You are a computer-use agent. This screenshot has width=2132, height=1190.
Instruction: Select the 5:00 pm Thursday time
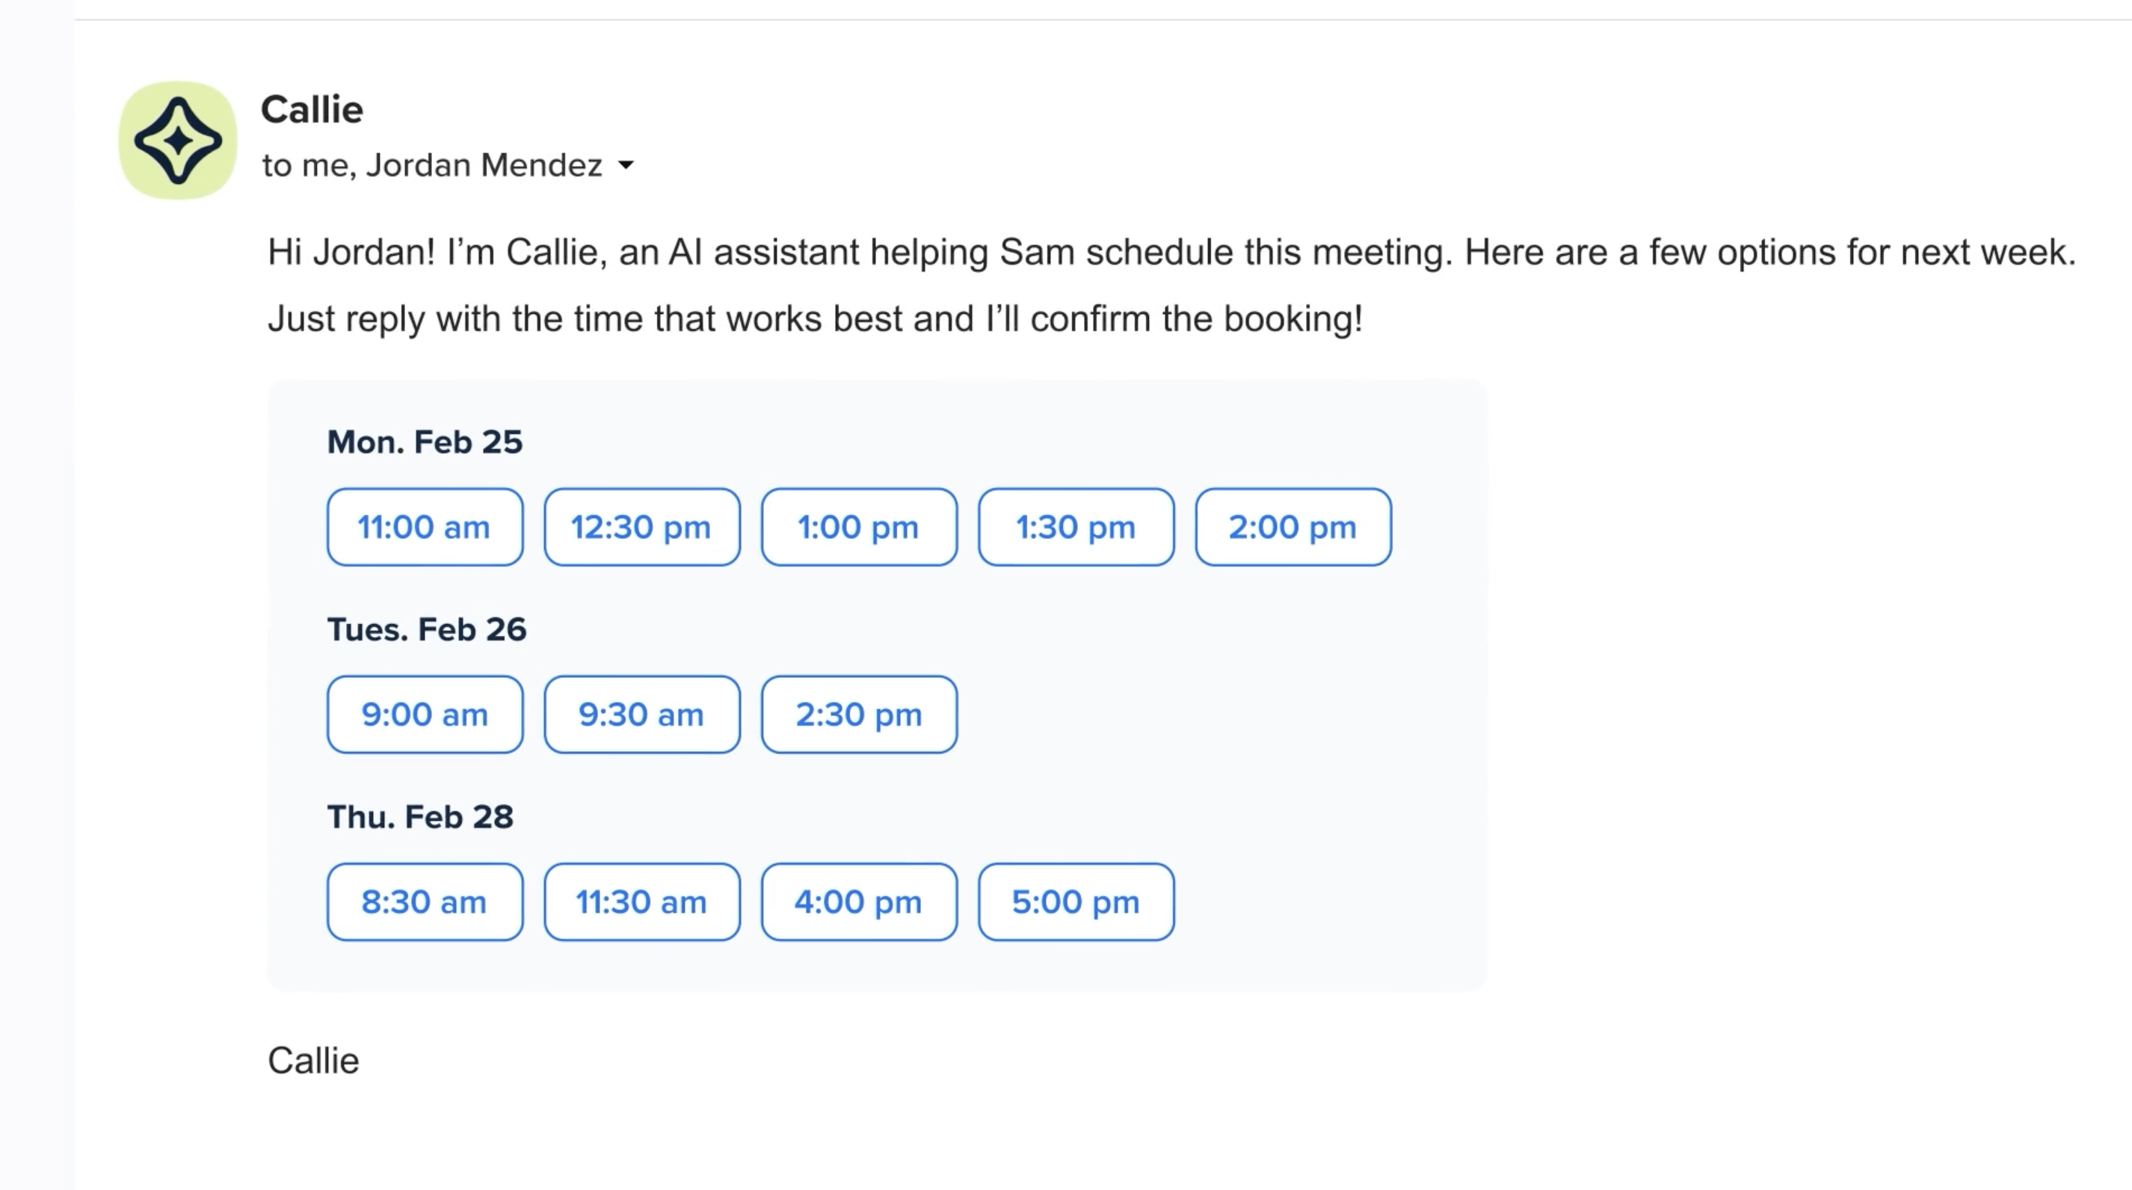1076,902
